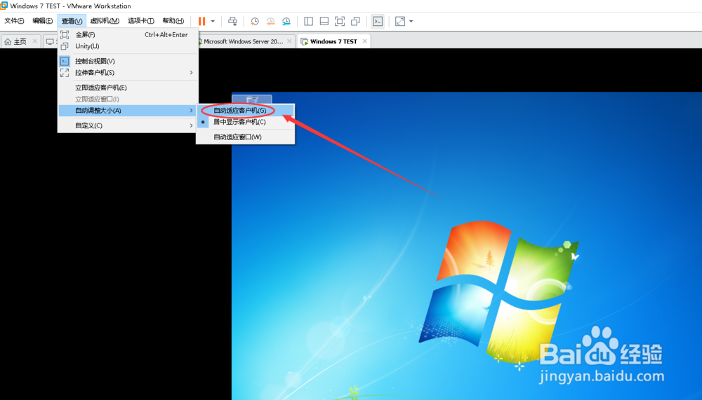Click the send Ctrl+Alt+Del toolbar icon
Viewport: 702px width, 400px height.
232,21
